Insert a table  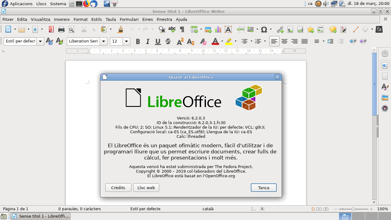click(194, 30)
